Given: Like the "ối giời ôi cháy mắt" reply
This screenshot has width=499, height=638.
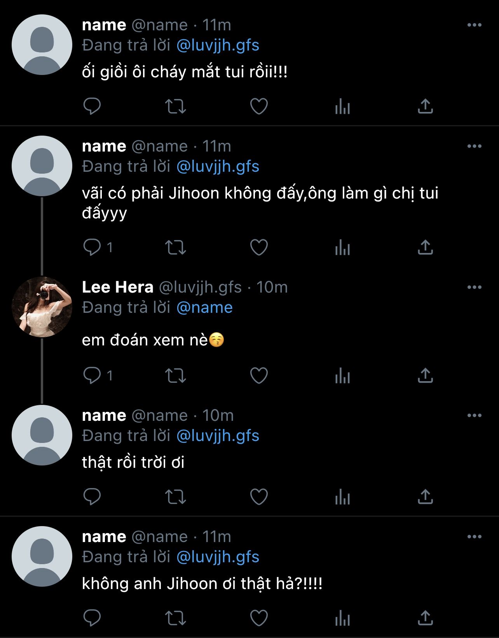Looking at the screenshot, I should pyautogui.click(x=259, y=106).
